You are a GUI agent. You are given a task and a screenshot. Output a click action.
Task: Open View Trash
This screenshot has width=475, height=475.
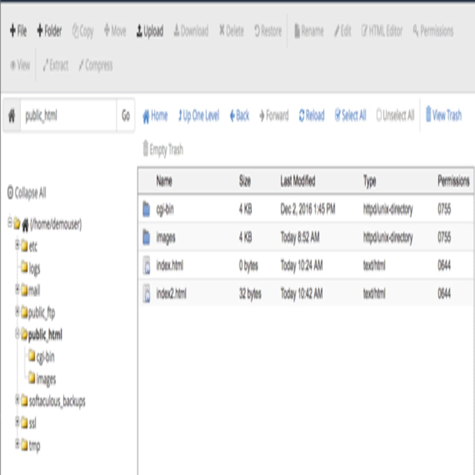click(x=443, y=115)
